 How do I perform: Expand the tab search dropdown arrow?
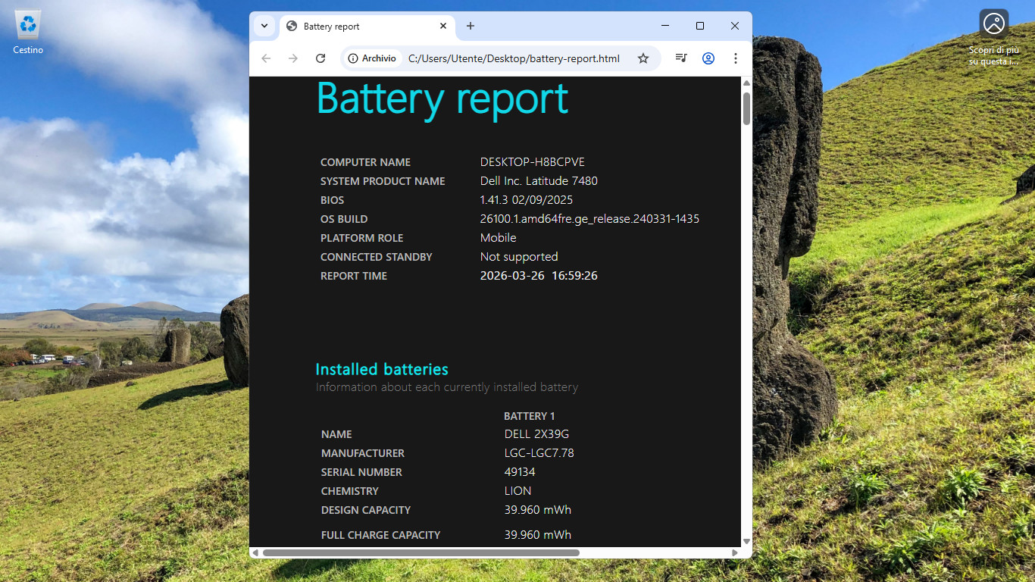click(x=264, y=26)
